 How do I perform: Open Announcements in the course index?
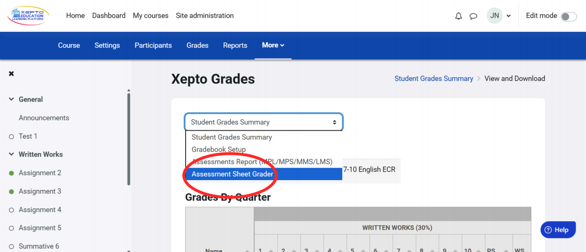44,118
